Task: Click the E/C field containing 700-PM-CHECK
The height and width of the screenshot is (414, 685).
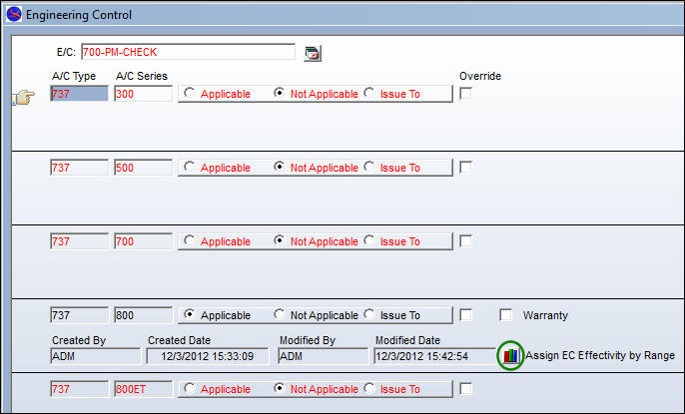Action: click(189, 52)
